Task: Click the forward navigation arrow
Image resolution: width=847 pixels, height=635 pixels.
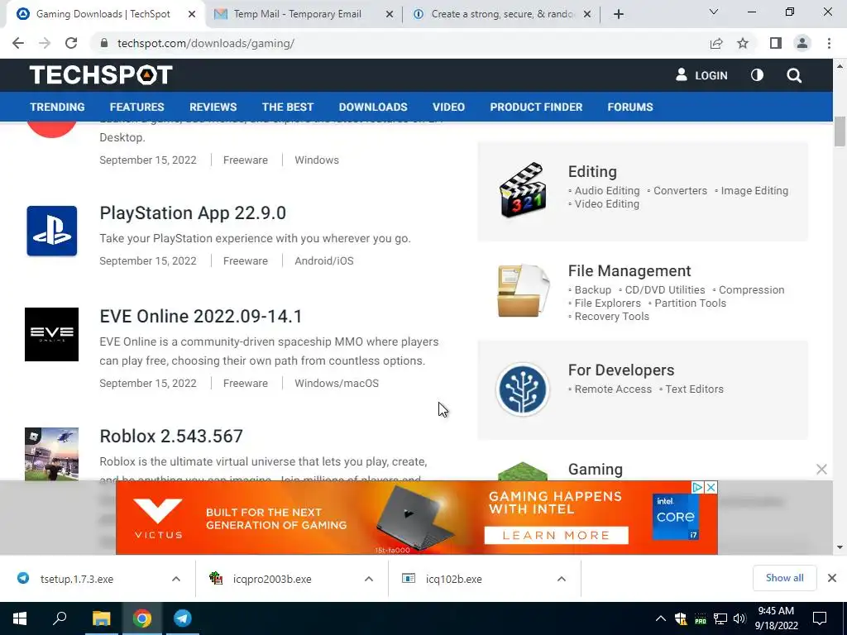Action: coord(45,43)
